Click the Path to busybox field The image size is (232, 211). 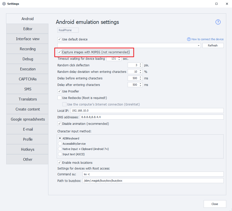click(x=153, y=181)
